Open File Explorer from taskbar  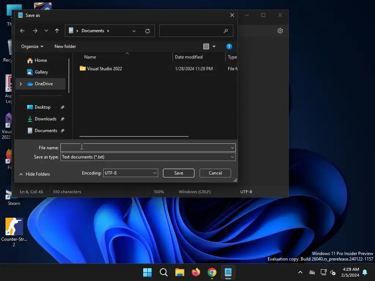[x=179, y=272]
